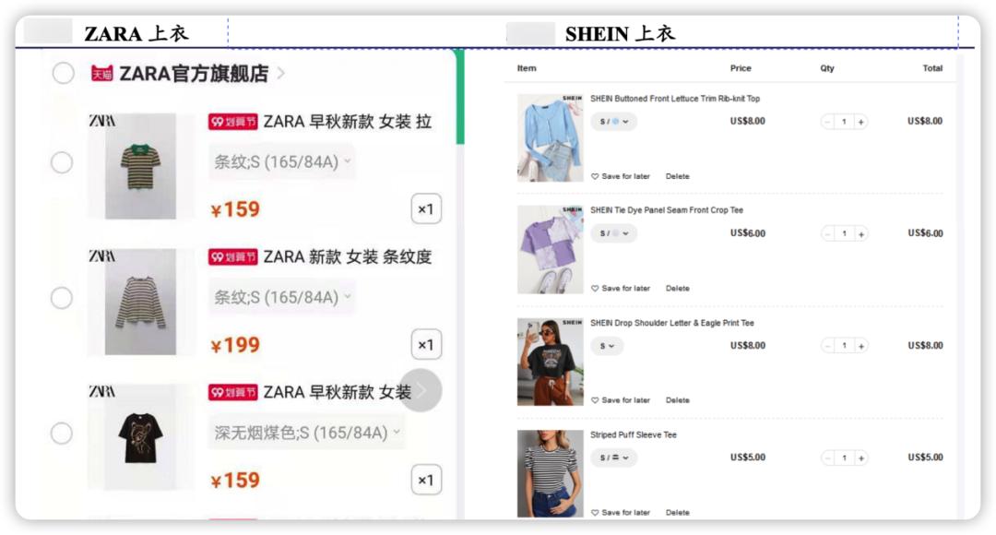Viewport: 996px width, 535px height.
Task: Delete SHEIN Buttoned Front Lettuce Trim Top
Action: tap(677, 176)
